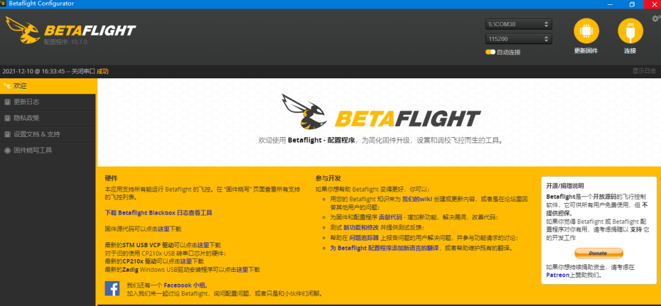Open the 115200 baud rate dropdown

518,39
